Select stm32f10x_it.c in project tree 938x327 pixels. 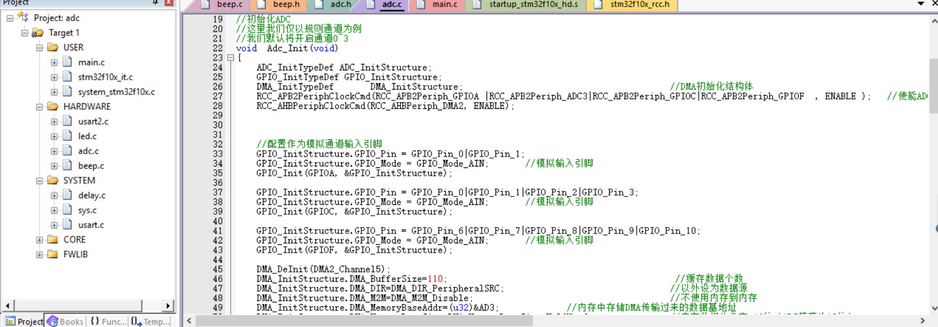point(105,77)
